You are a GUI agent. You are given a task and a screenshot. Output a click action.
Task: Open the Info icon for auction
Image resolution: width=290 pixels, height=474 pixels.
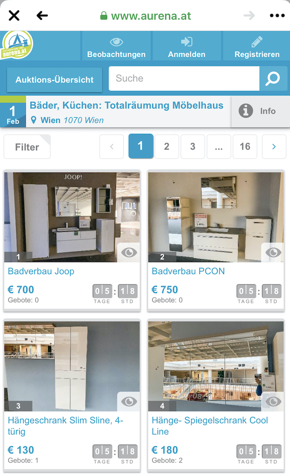246,111
